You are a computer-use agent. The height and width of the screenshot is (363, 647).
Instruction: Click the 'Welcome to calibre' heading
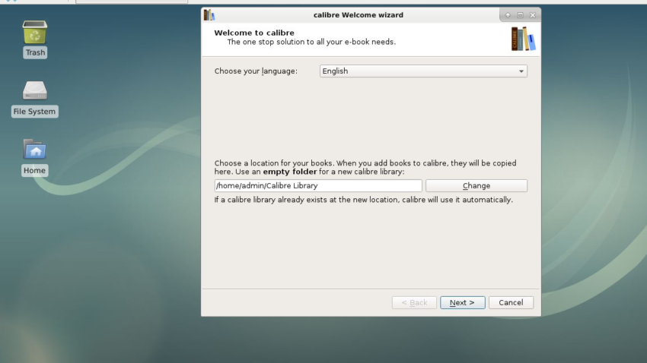254,33
